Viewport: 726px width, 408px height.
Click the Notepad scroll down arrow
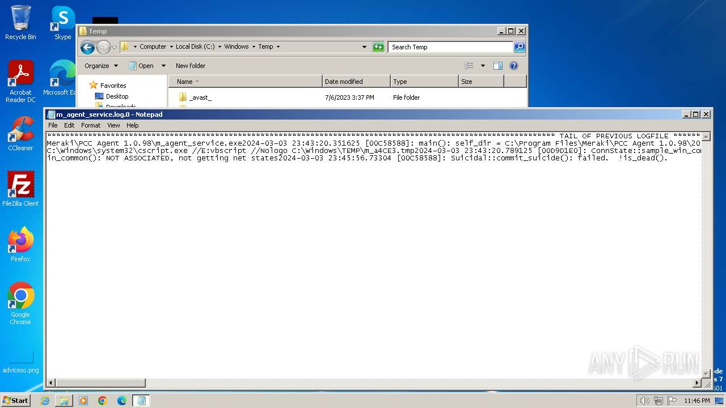click(x=706, y=374)
